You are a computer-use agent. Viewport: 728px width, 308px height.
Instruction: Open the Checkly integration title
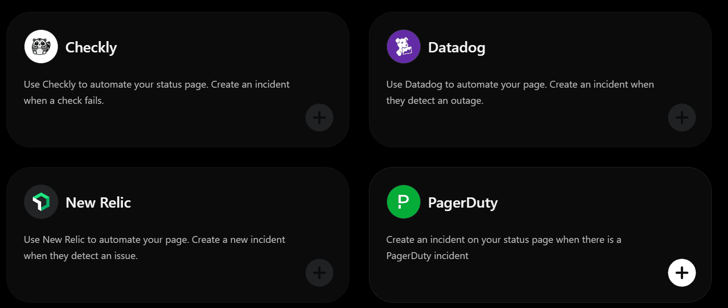click(91, 47)
